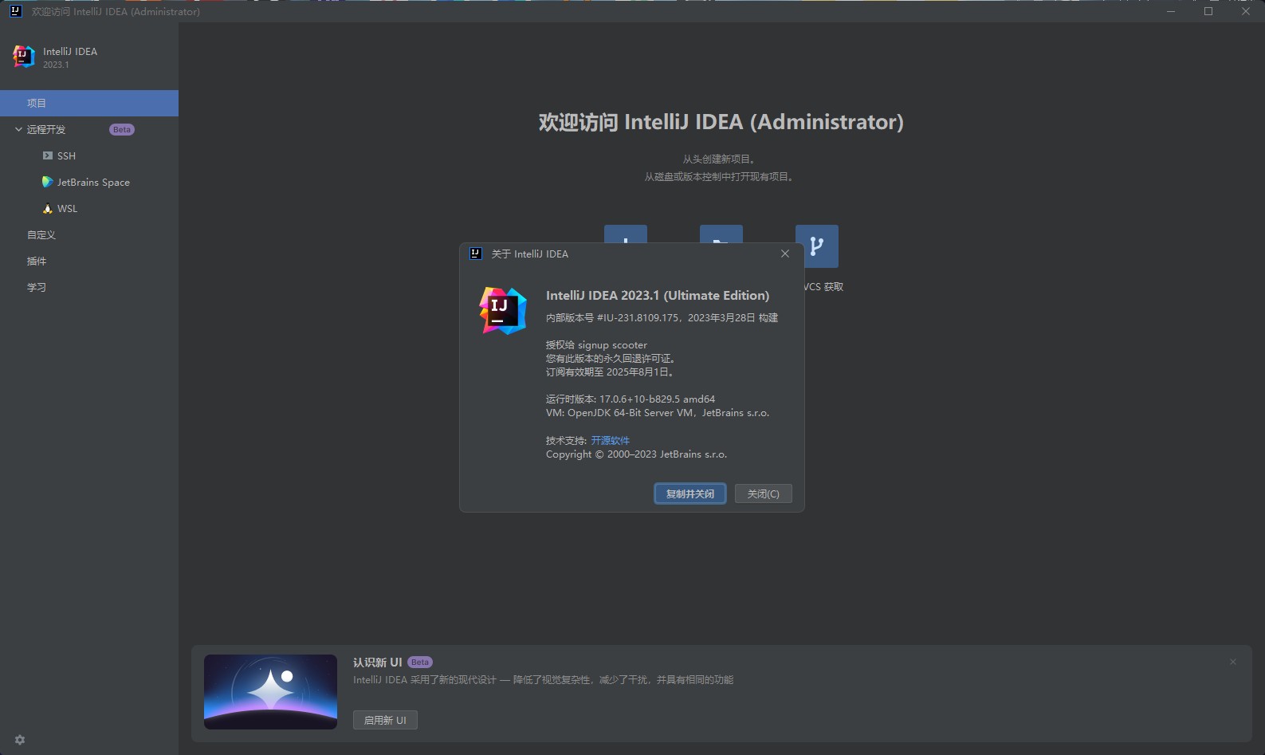The image size is (1265, 755).
Task: Select the 项目 sidebar tab
Action: pyautogui.click(x=89, y=103)
